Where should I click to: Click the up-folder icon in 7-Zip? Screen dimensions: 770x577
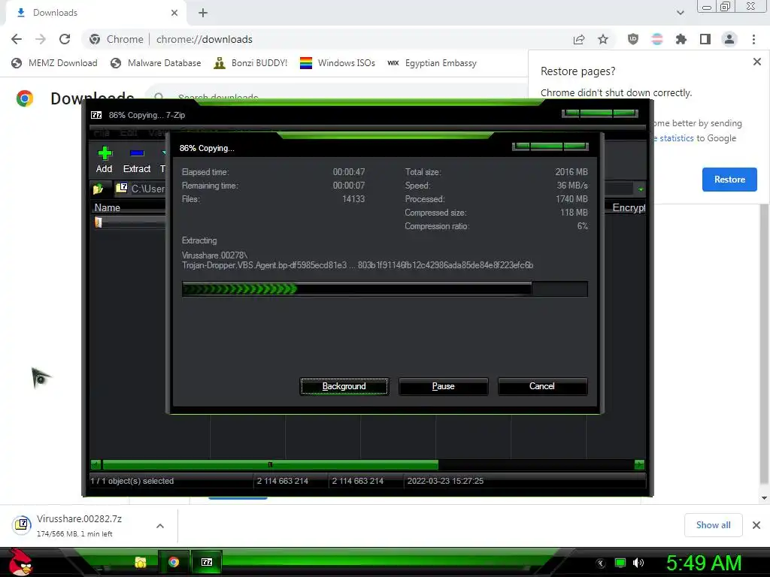[x=99, y=189]
